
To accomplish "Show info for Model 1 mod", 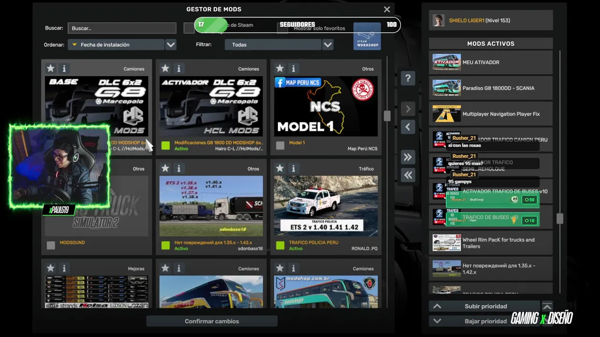I will point(293,68).
